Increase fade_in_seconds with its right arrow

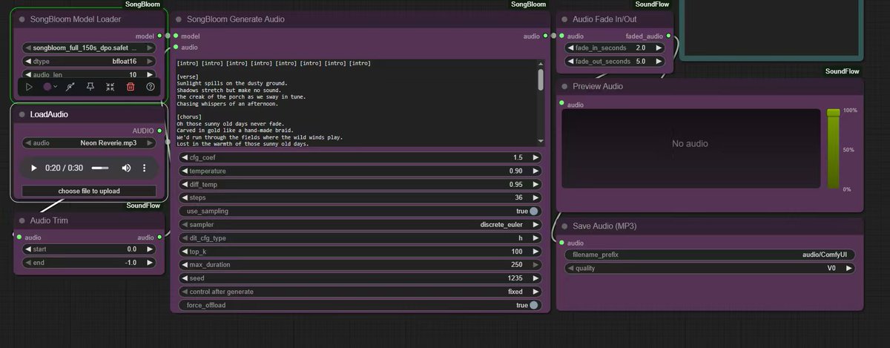click(657, 47)
